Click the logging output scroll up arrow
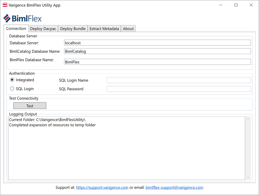This screenshot has width=259, height=195. pyautogui.click(x=248, y=119)
